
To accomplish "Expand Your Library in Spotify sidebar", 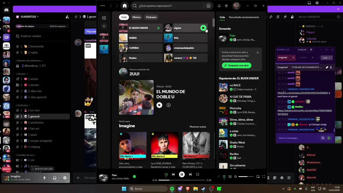I will tap(104, 18).
